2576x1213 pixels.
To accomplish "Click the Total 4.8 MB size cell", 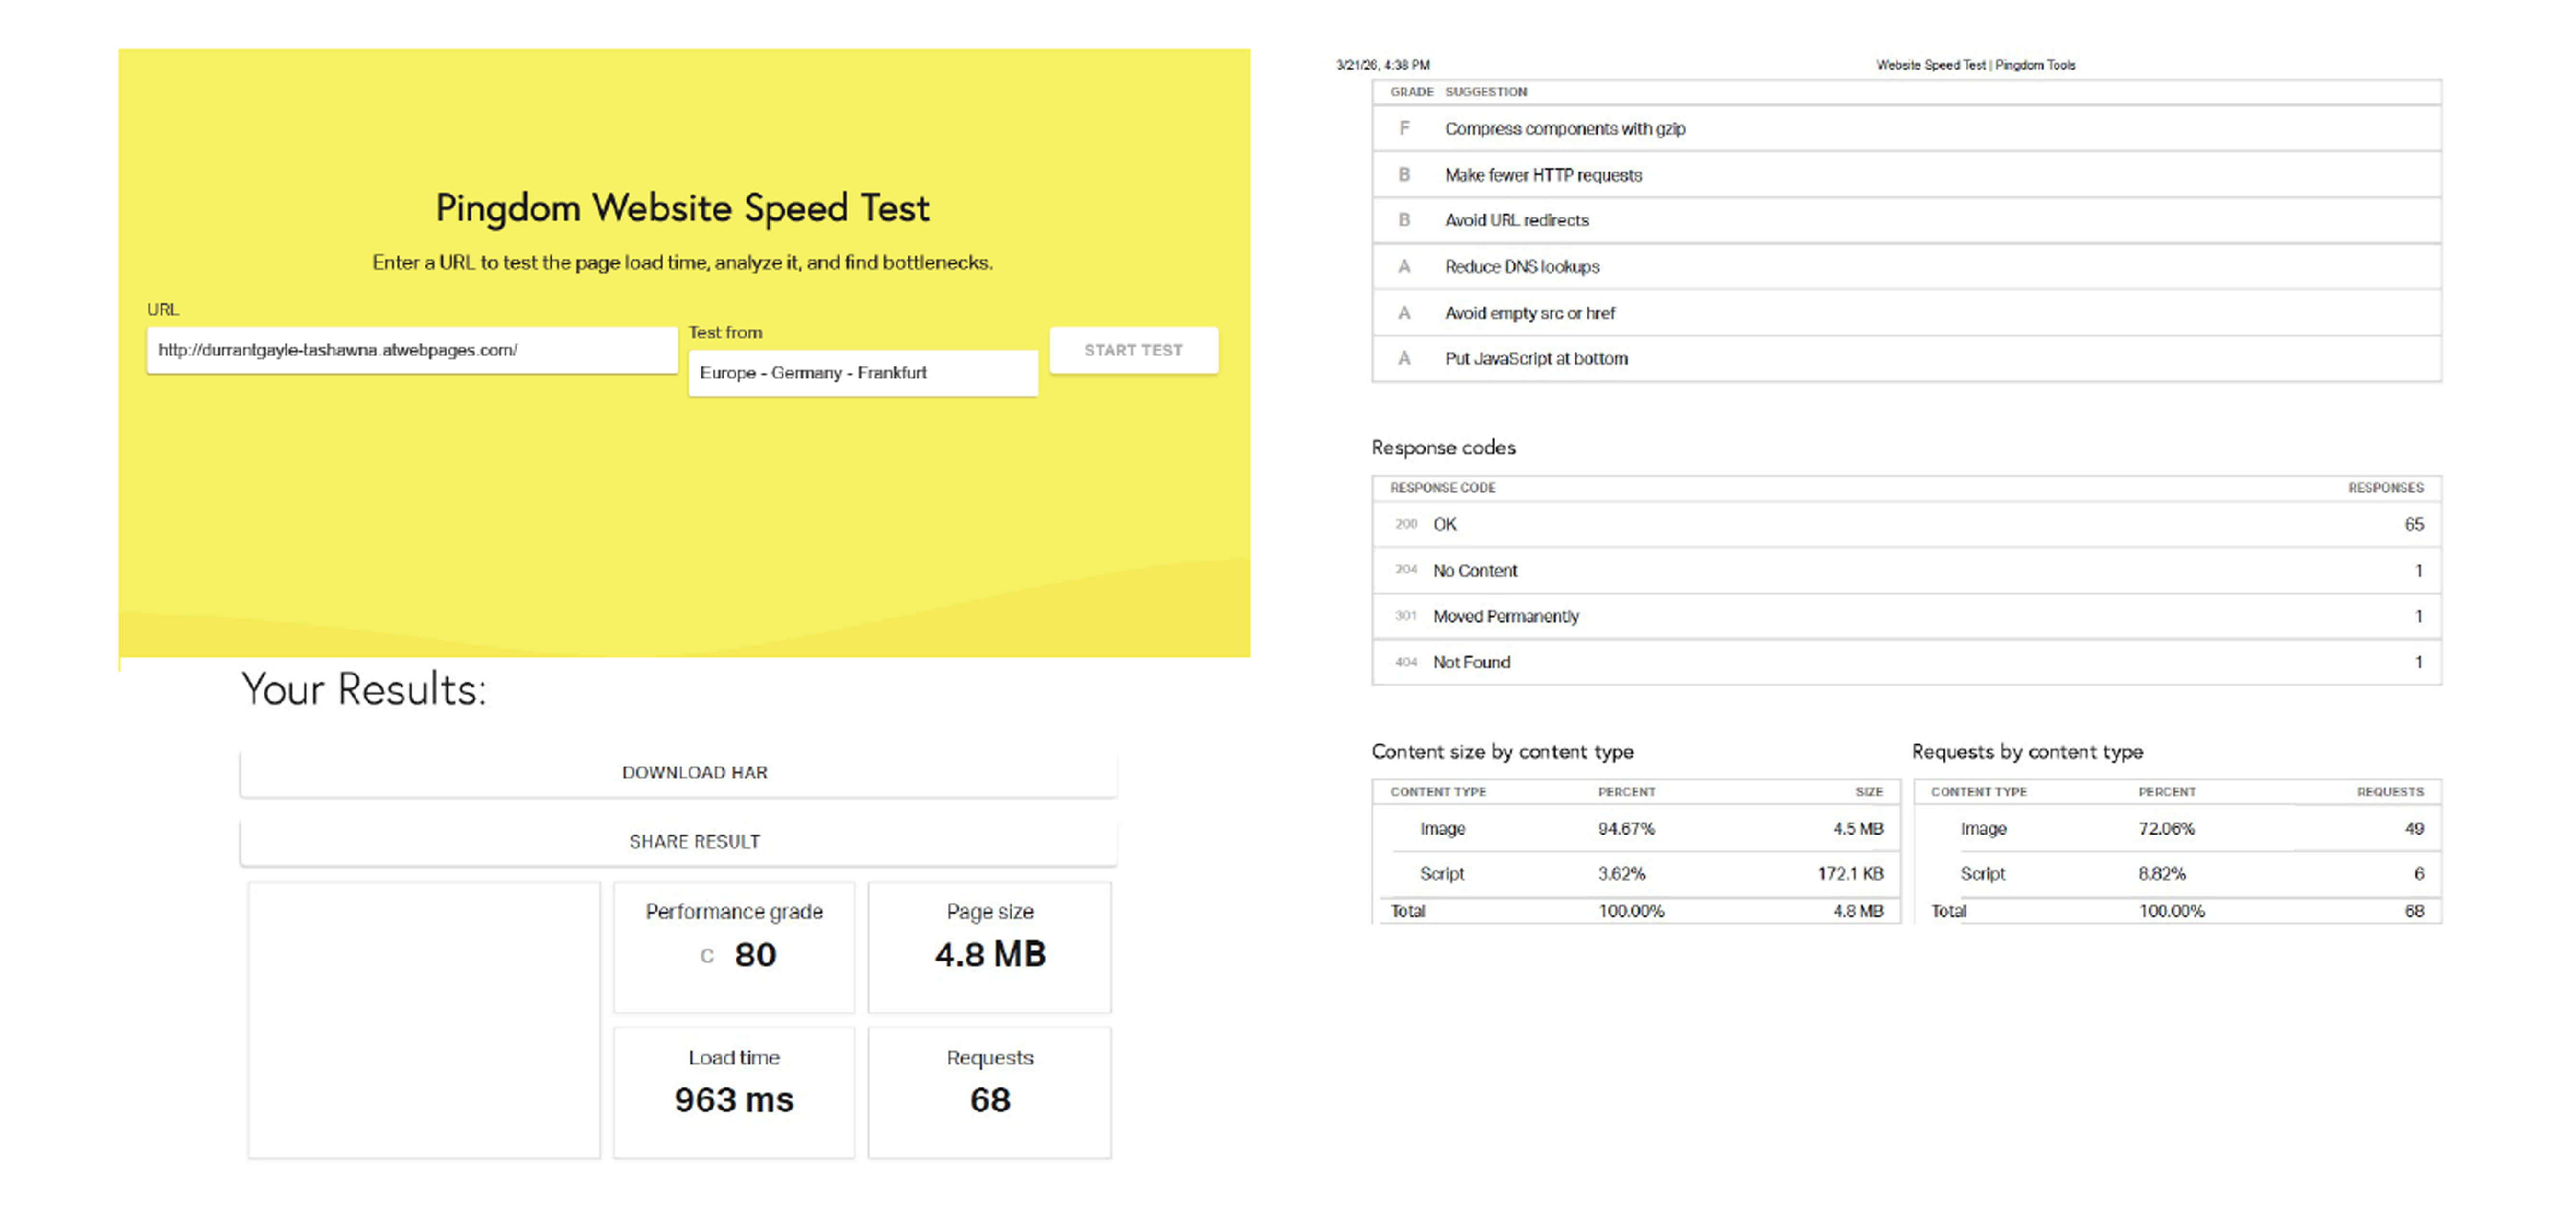I will pos(1858,911).
